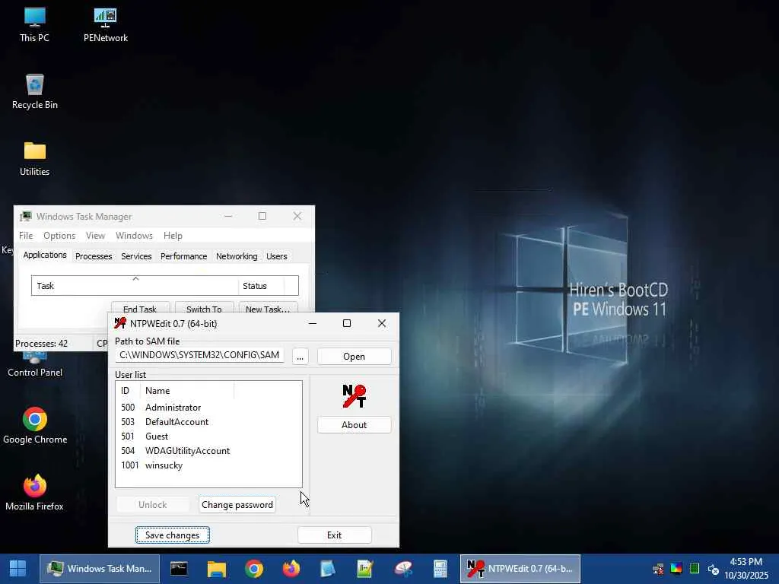
Task: Sort by the Status column header
Action: coord(262,286)
